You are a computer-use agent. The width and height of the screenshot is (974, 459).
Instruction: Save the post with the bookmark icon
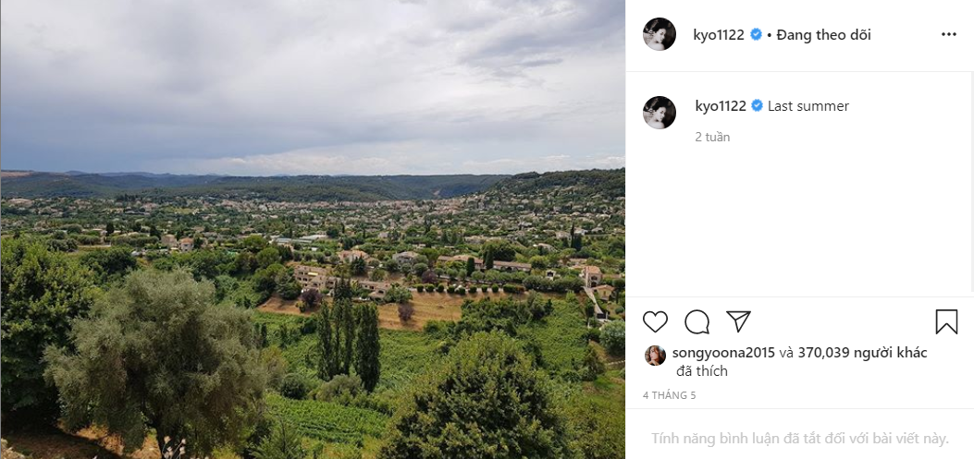point(946,321)
